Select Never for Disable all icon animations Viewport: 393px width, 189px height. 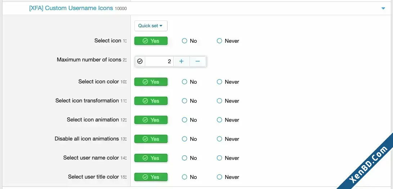click(228, 139)
